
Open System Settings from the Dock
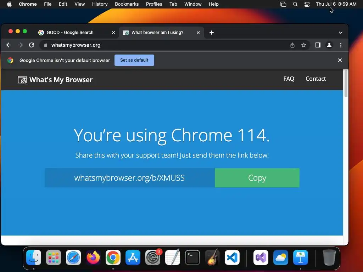point(153,257)
